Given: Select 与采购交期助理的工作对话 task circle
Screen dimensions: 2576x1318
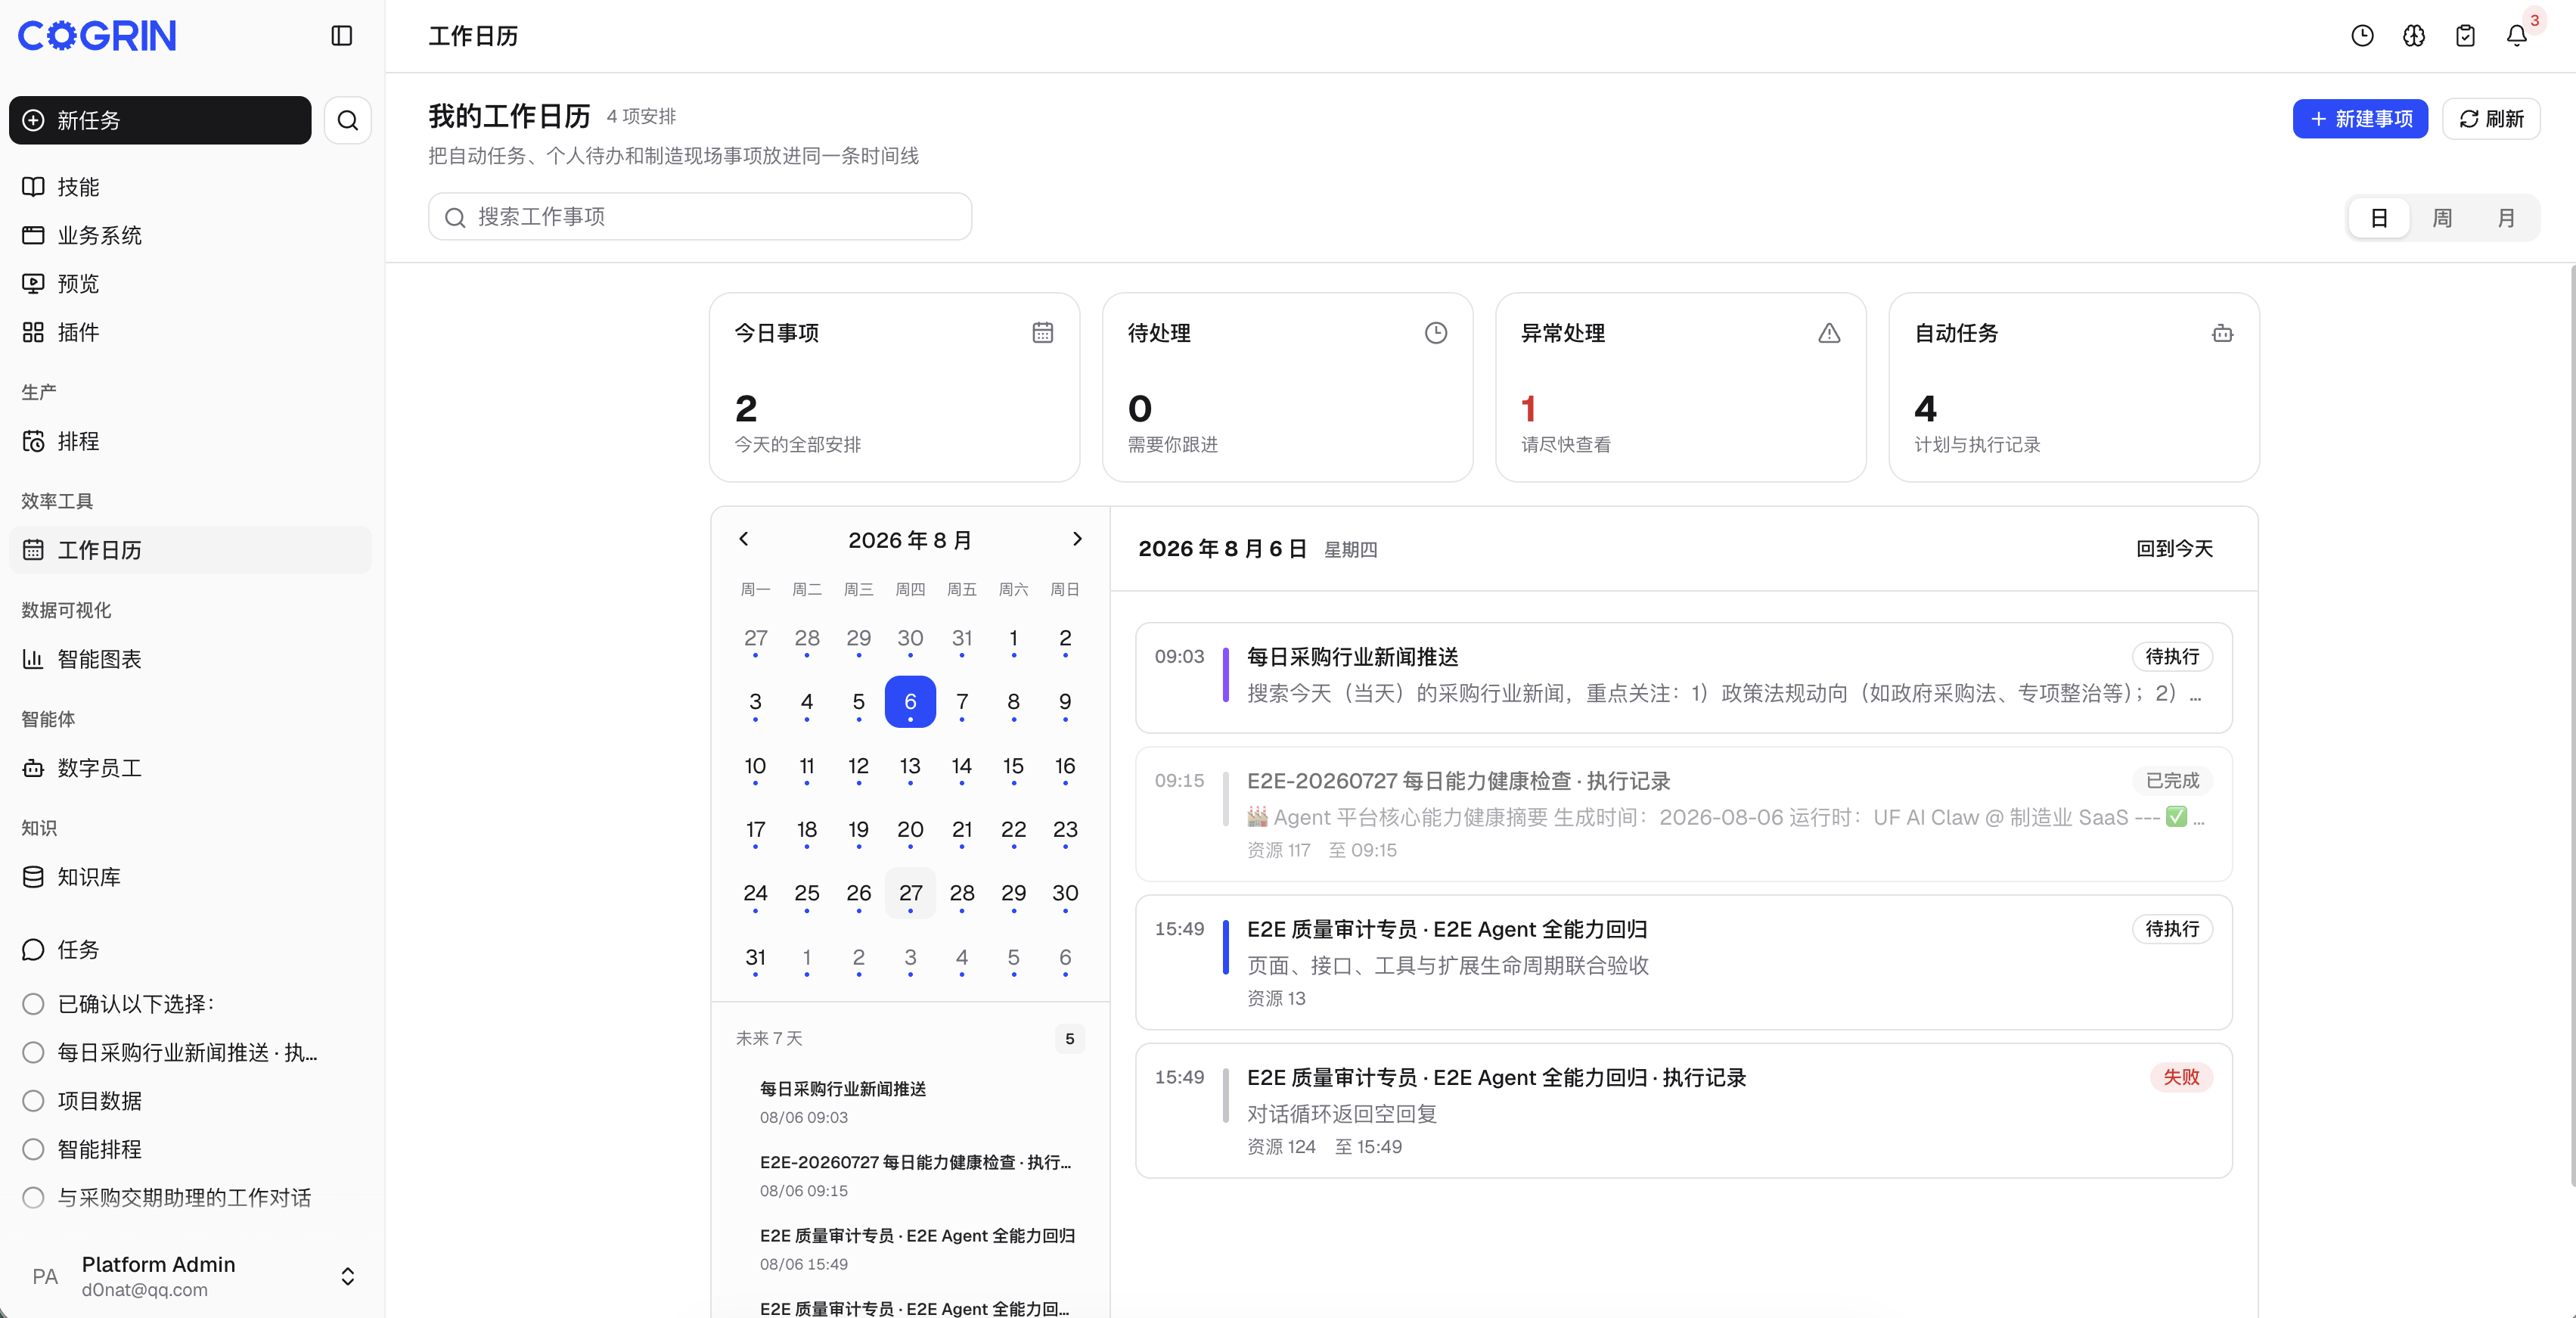Looking at the screenshot, I should (33, 1198).
